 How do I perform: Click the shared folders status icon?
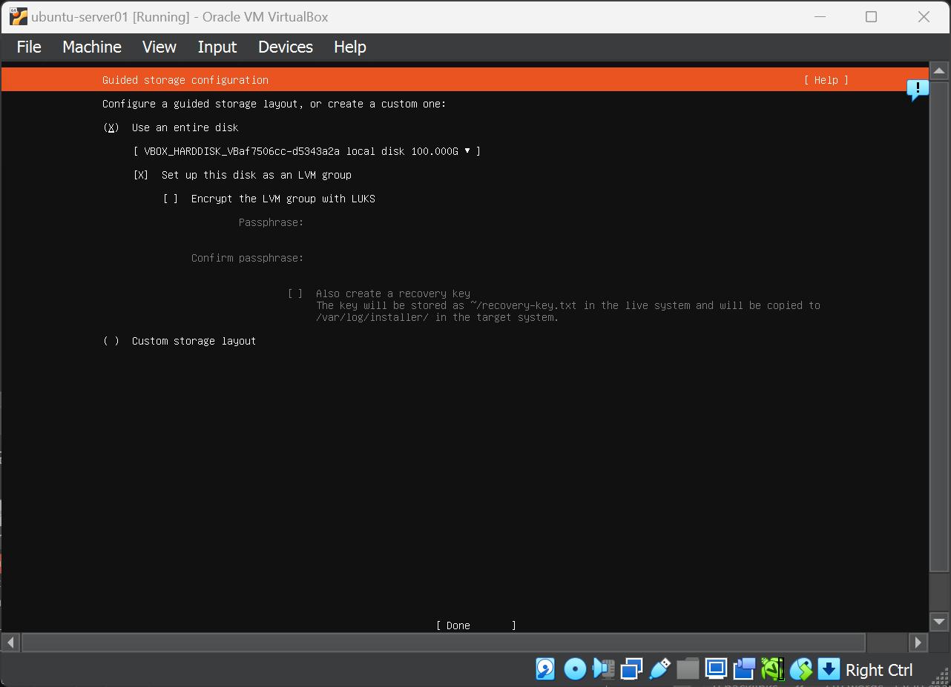688,669
